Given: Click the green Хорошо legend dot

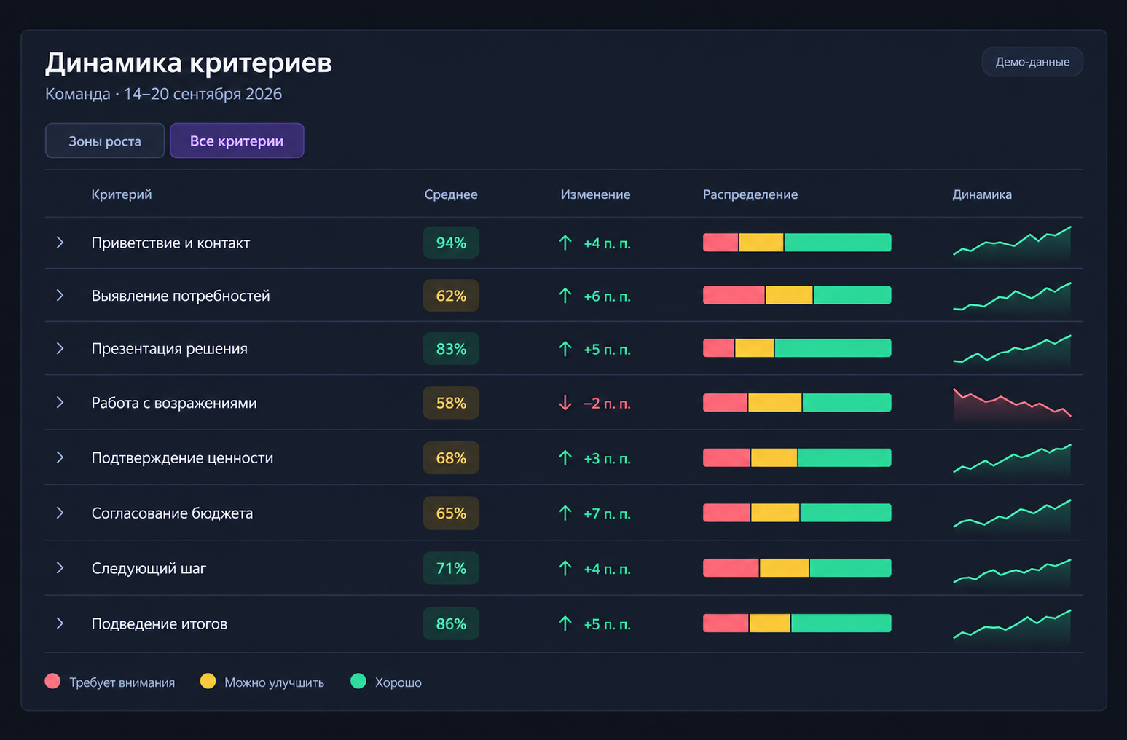Looking at the screenshot, I should [x=358, y=681].
